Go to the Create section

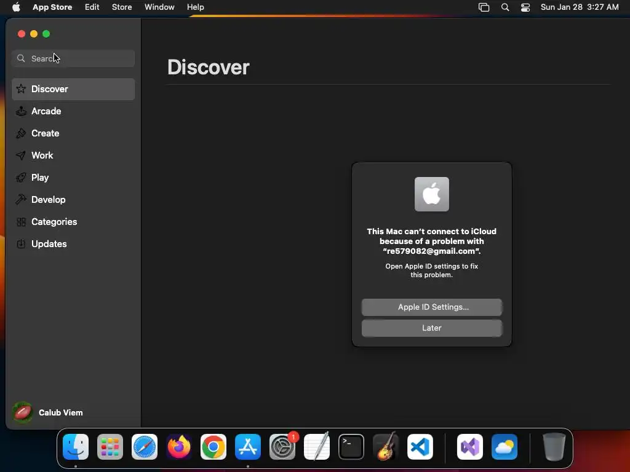point(73,133)
